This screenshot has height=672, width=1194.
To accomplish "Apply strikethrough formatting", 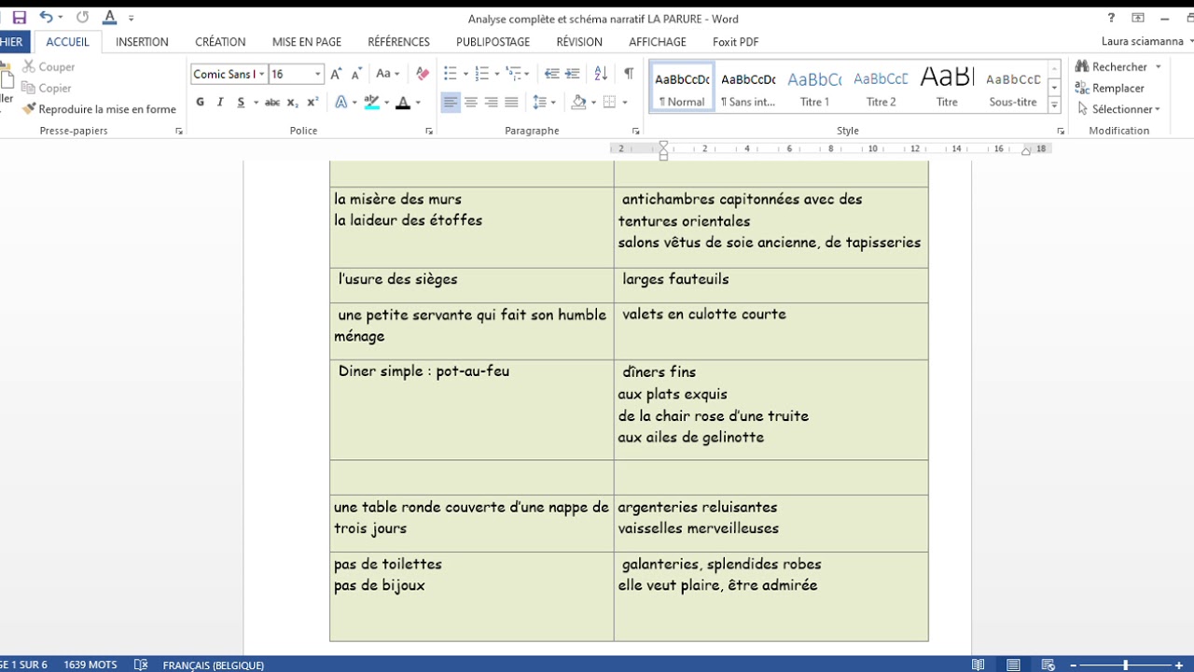I will pos(271,103).
